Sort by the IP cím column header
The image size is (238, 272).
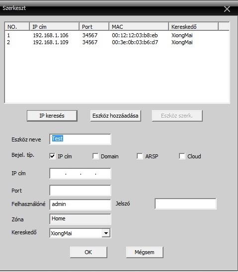click(54, 27)
